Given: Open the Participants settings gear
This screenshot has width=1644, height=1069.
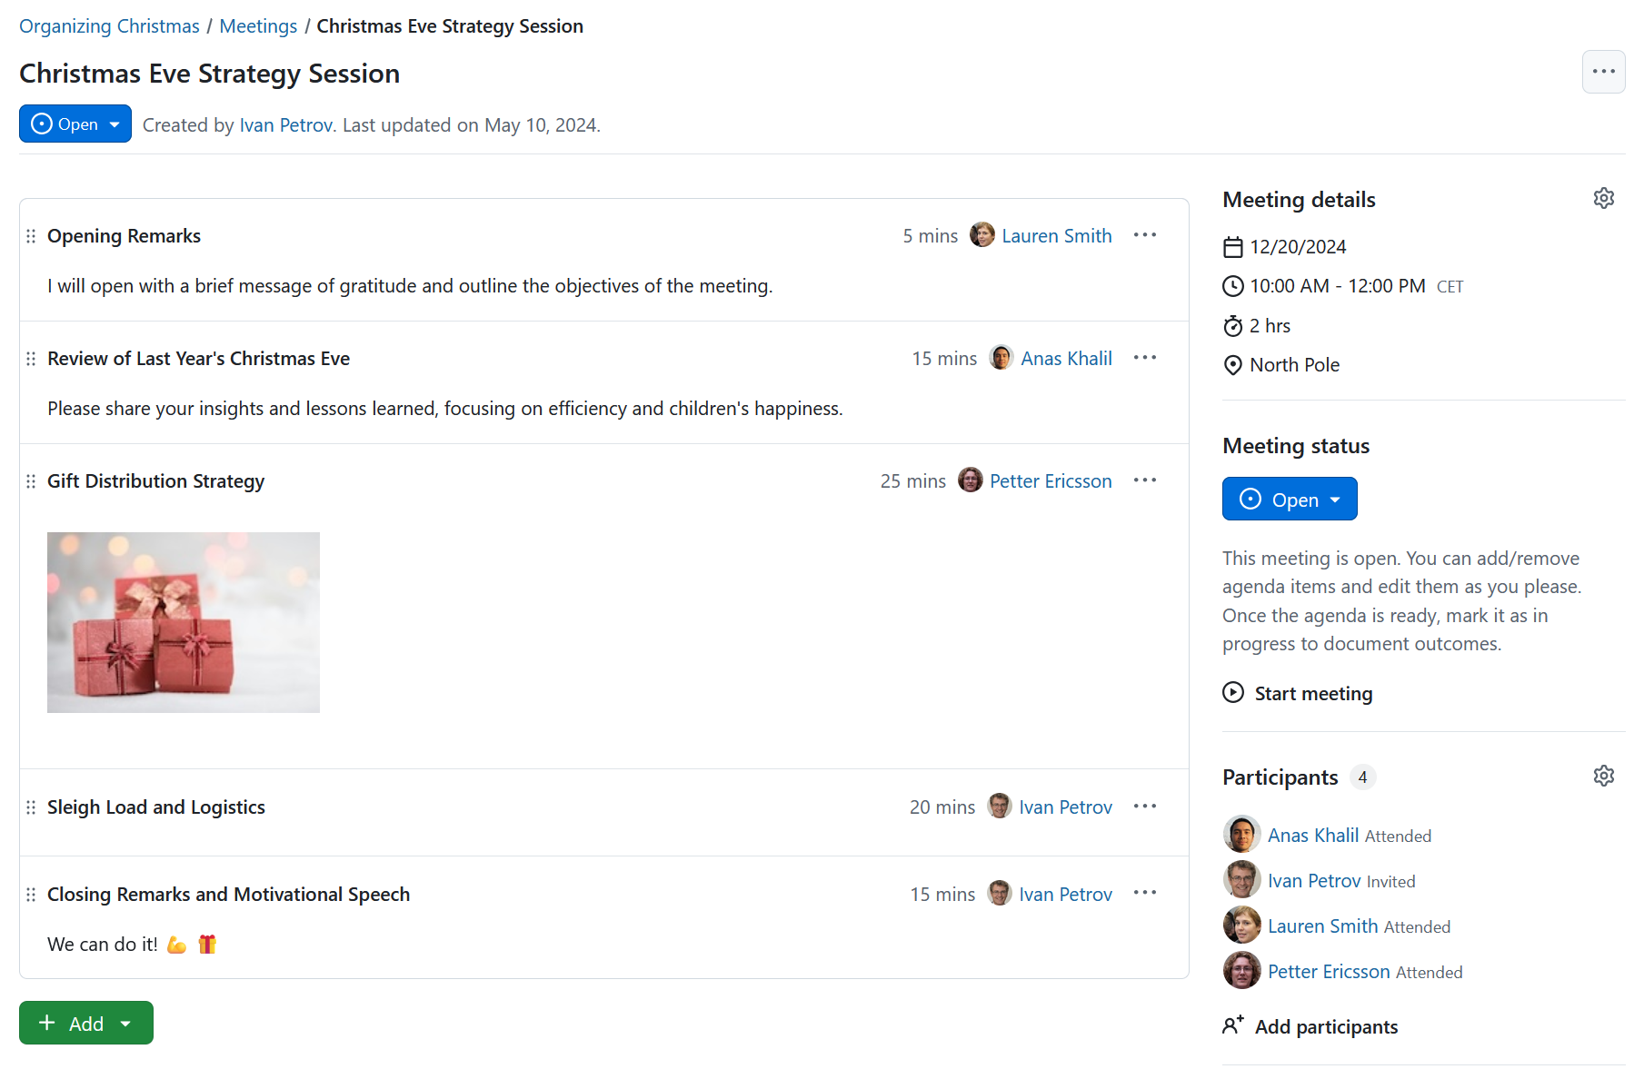Looking at the screenshot, I should (1603, 776).
